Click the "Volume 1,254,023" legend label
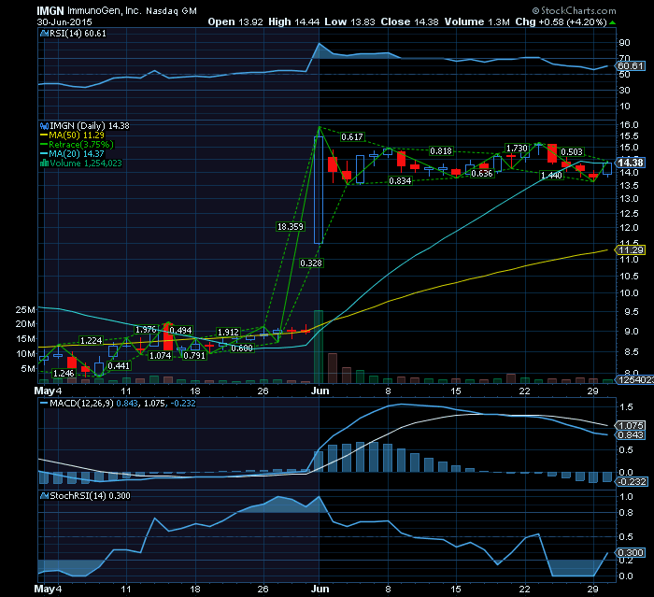The height and width of the screenshot is (597, 654). pyautogui.click(x=86, y=163)
